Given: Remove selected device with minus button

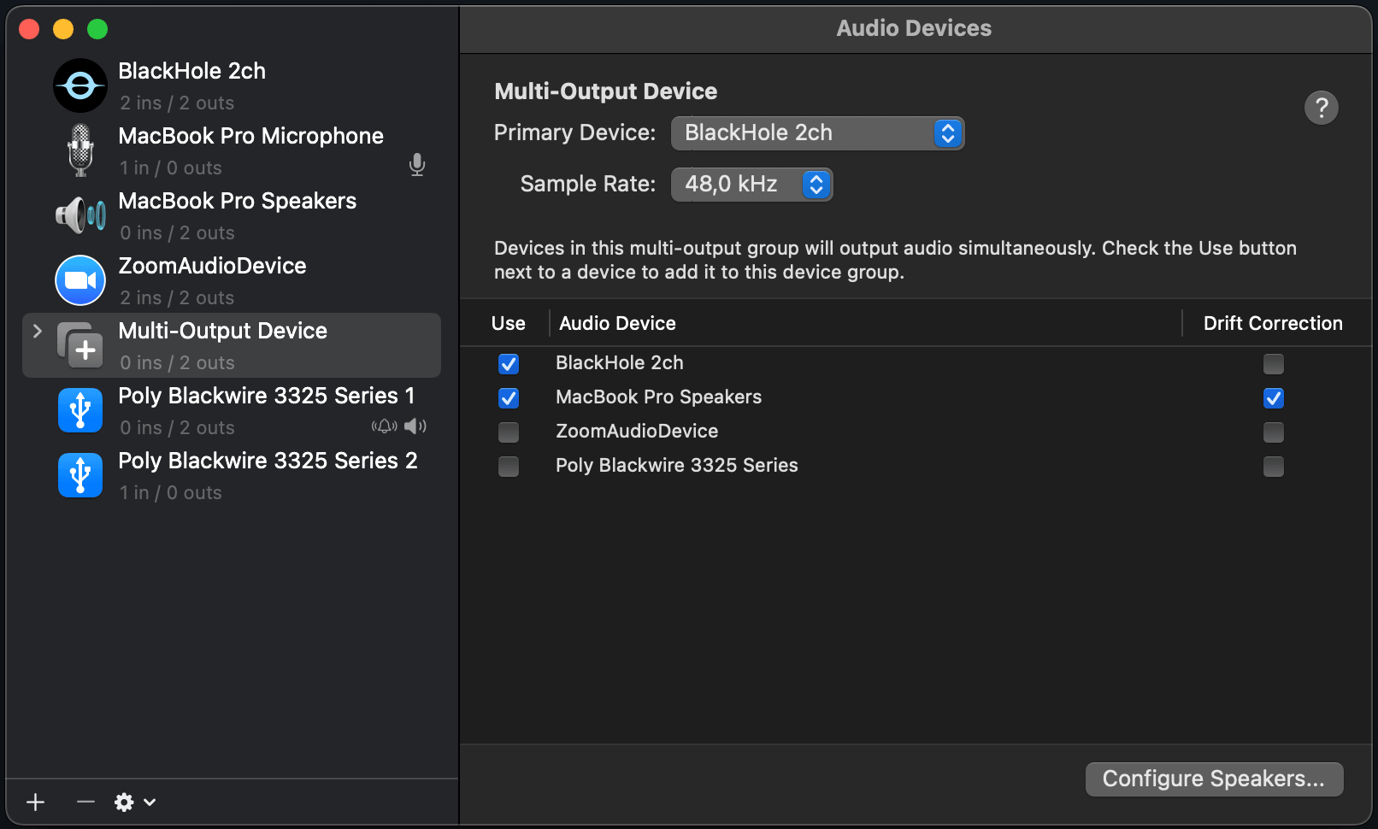Looking at the screenshot, I should 85,802.
